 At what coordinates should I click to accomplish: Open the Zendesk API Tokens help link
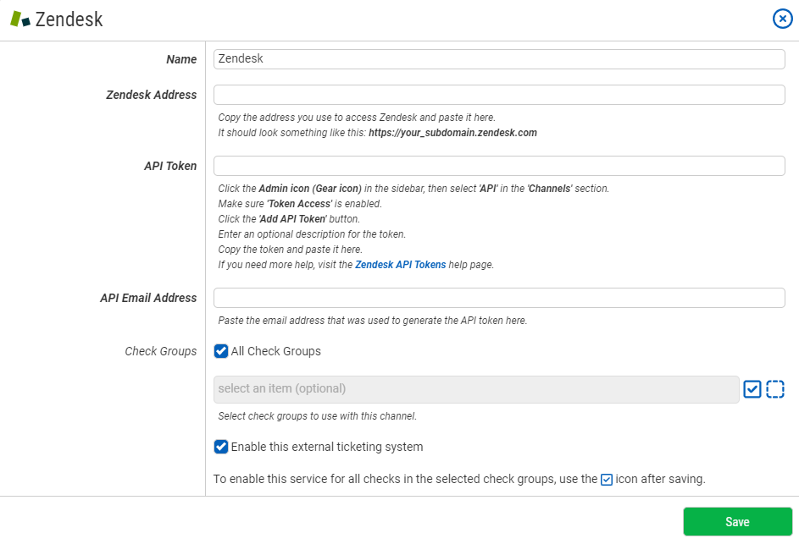pyautogui.click(x=400, y=265)
